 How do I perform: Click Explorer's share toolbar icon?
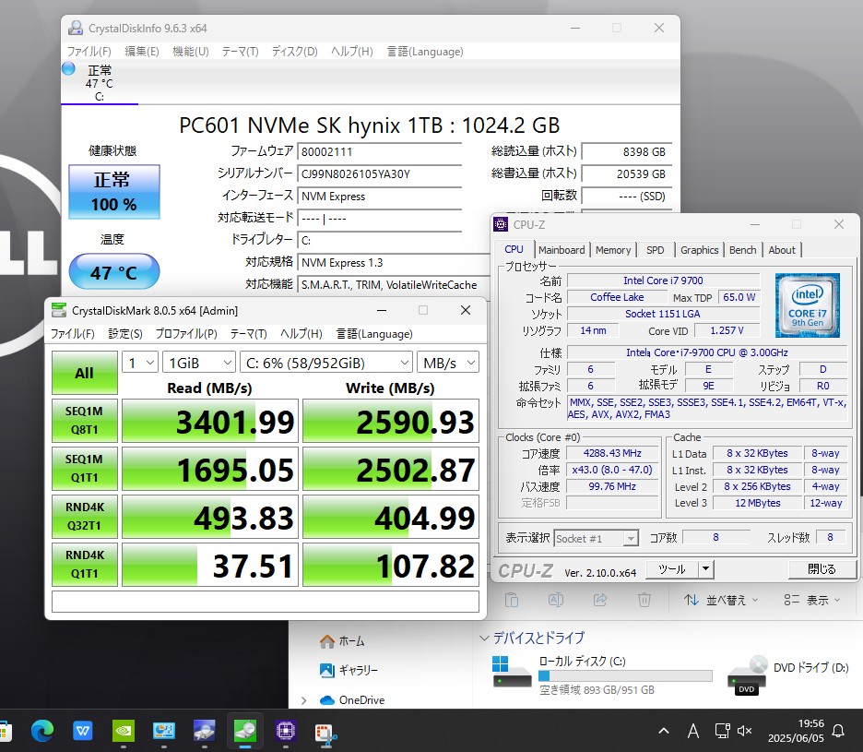[600, 600]
